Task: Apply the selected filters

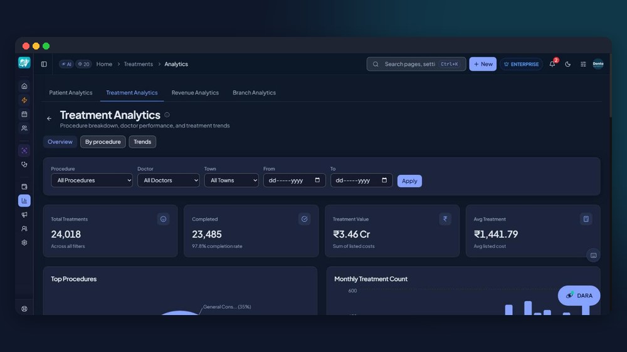Action: tap(409, 181)
